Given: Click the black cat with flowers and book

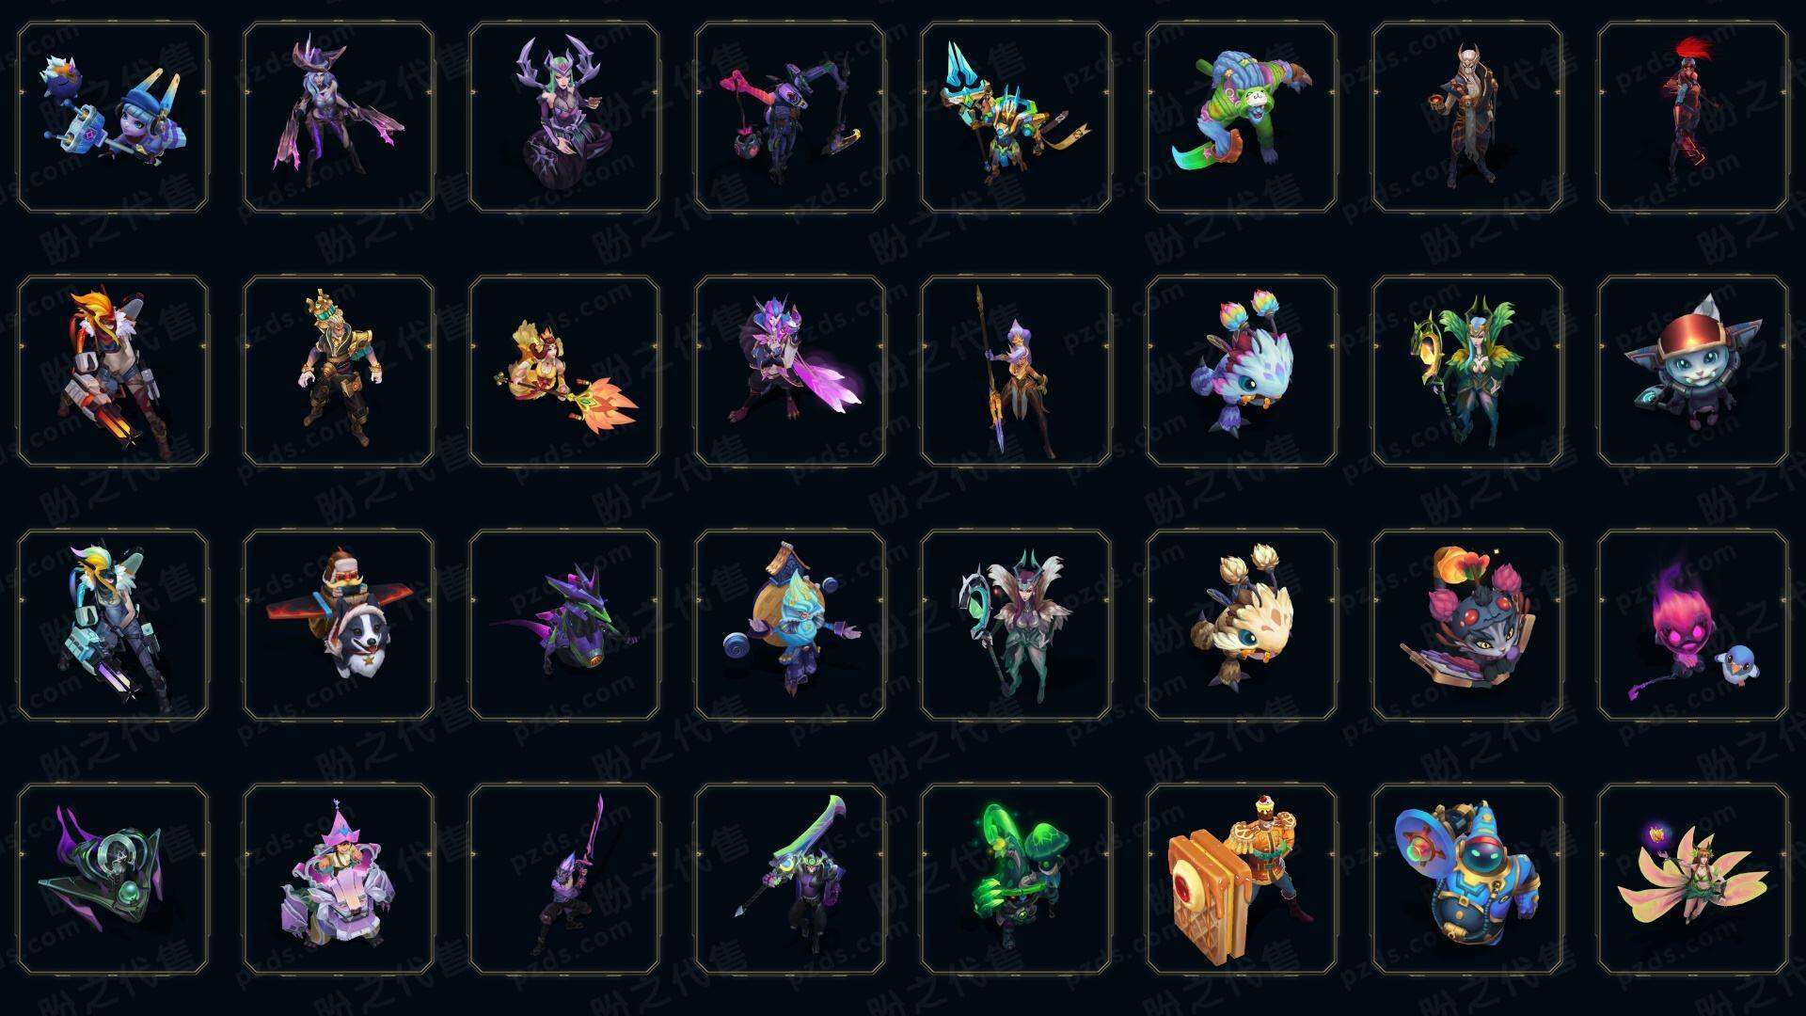Looking at the screenshot, I should (x=1467, y=625).
